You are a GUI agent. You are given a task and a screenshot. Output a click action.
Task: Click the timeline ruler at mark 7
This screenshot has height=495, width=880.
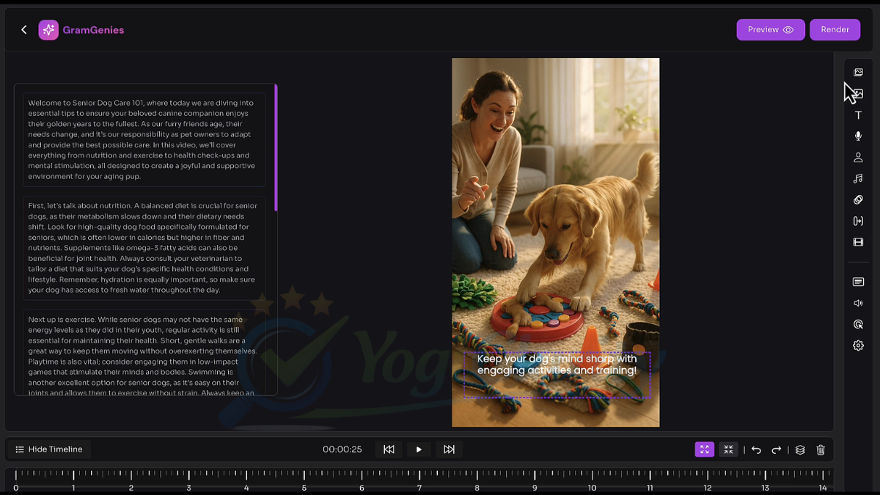point(419,477)
